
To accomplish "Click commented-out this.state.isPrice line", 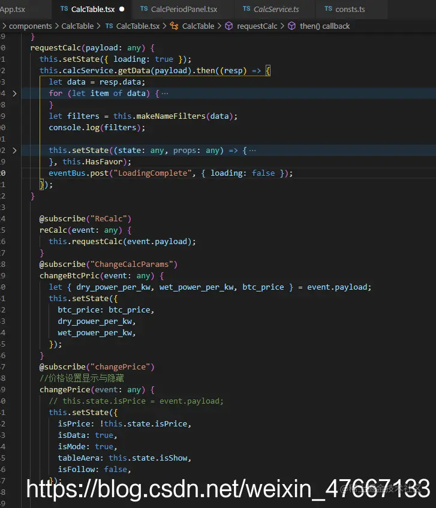I will pyautogui.click(x=136, y=401).
